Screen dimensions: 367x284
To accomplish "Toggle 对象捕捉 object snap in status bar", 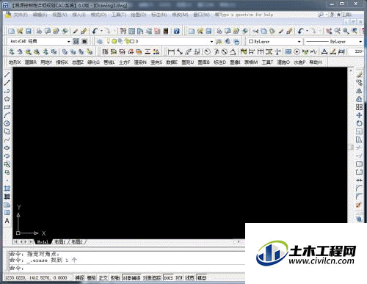I will [x=131, y=278].
